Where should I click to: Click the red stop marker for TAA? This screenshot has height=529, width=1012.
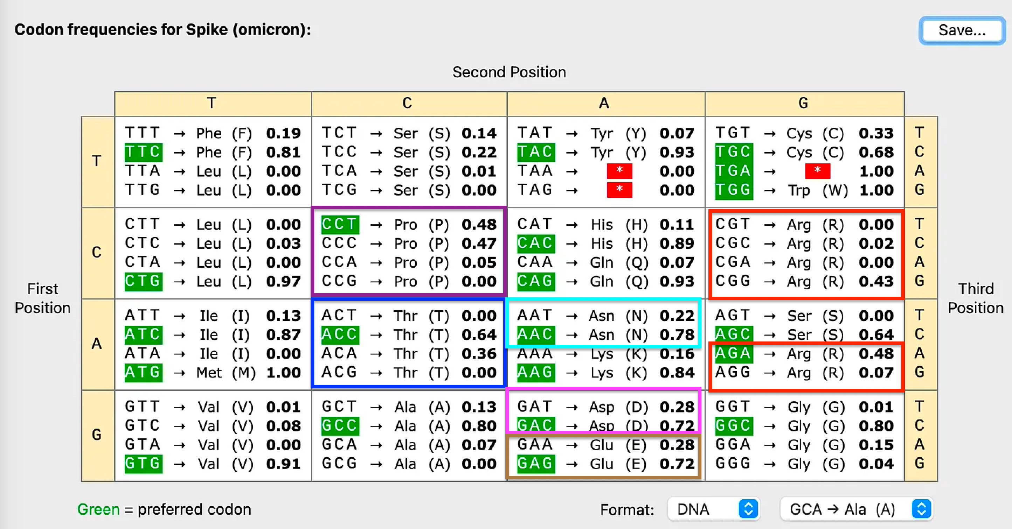pyautogui.click(x=619, y=171)
